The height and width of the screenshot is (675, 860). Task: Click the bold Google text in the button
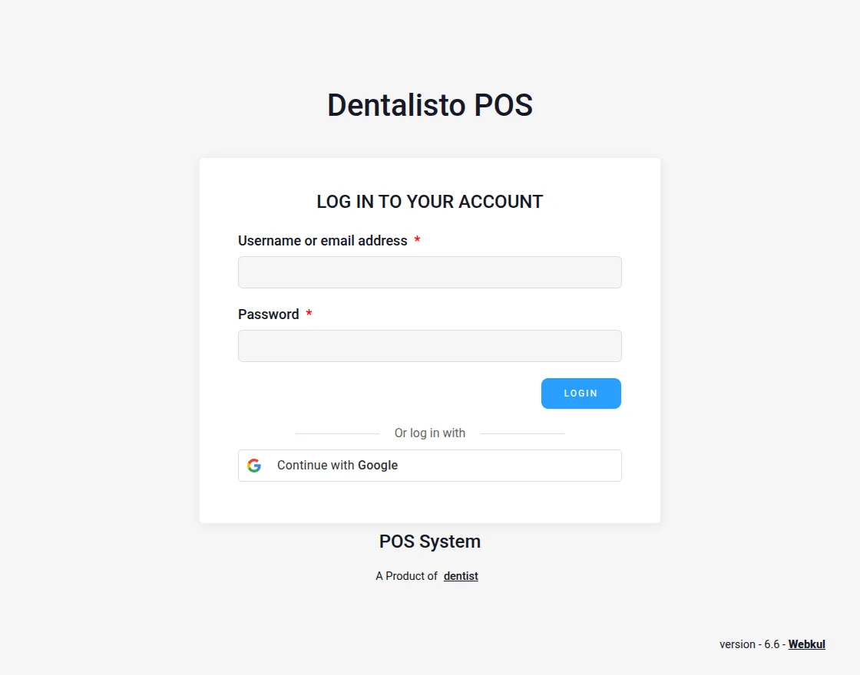378,465
